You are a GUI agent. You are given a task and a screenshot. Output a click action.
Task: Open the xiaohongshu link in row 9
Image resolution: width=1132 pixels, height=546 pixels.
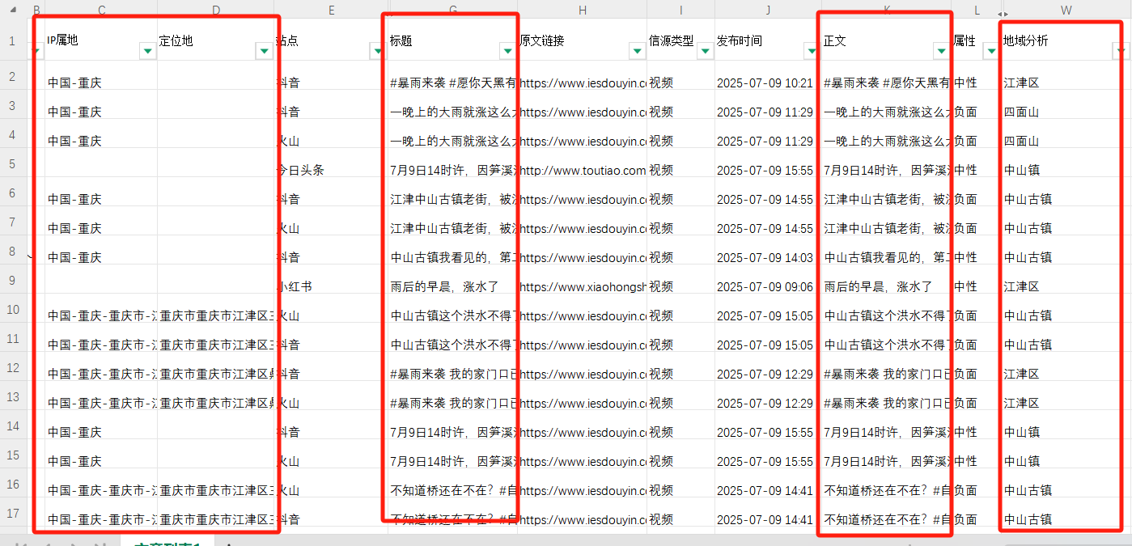click(583, 286)
